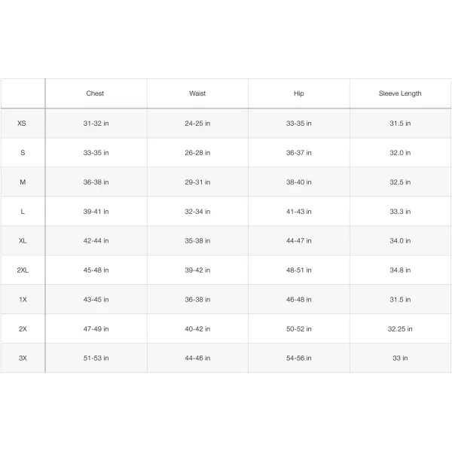This screenshot has width=452, height=452.
Task: Select the 1X size row label
Action: tap(23, 299)
